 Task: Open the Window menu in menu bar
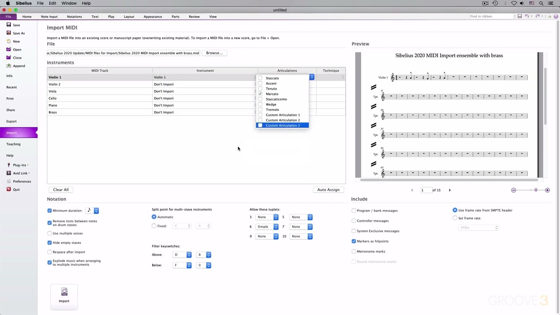[69, 3]
